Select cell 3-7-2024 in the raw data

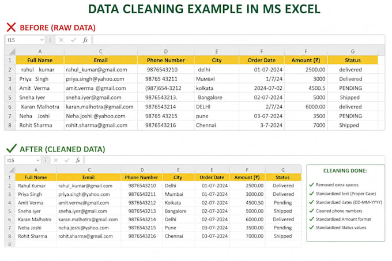[x=262, y=126]
